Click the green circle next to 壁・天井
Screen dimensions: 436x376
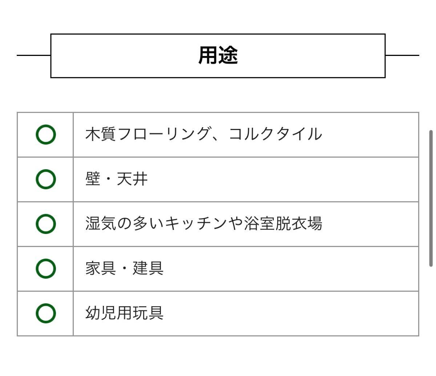(46, 179)
